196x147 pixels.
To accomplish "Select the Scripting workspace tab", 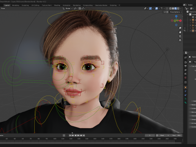I will pos(113,5).
